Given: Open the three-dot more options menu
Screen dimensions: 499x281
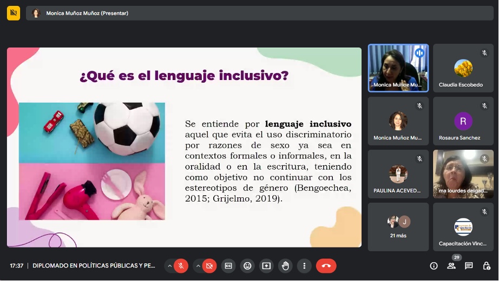Looking at the screenshot, I should click(304, 266).
